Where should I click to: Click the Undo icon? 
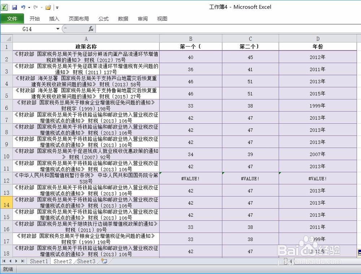click(x=23, y=8)
